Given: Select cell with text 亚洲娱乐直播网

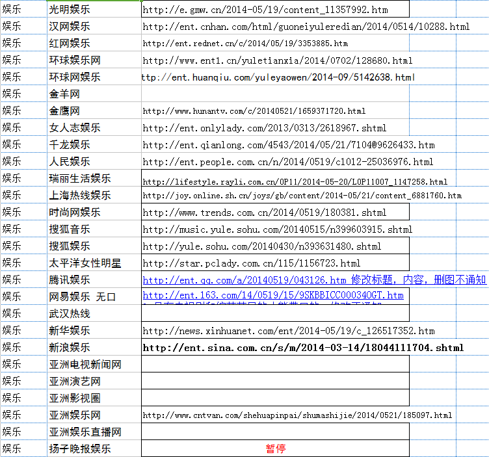Looking at the screenshot, I should point(94,432).
